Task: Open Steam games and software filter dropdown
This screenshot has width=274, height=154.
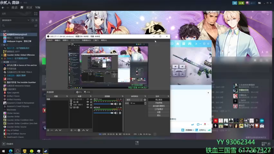Action: point(16,20)
